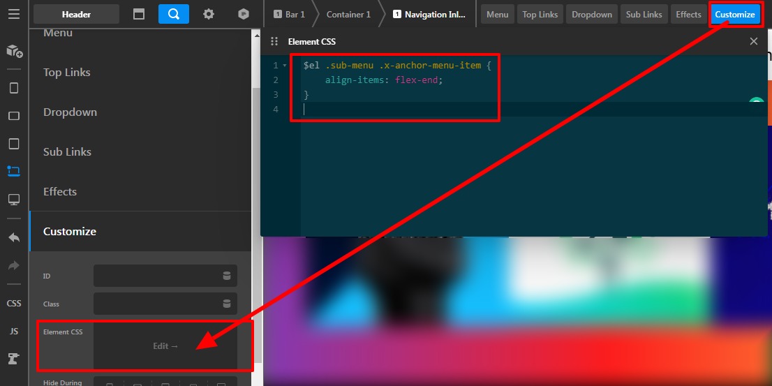
Task: Expand the Top Links section
Action: (67, 73)
